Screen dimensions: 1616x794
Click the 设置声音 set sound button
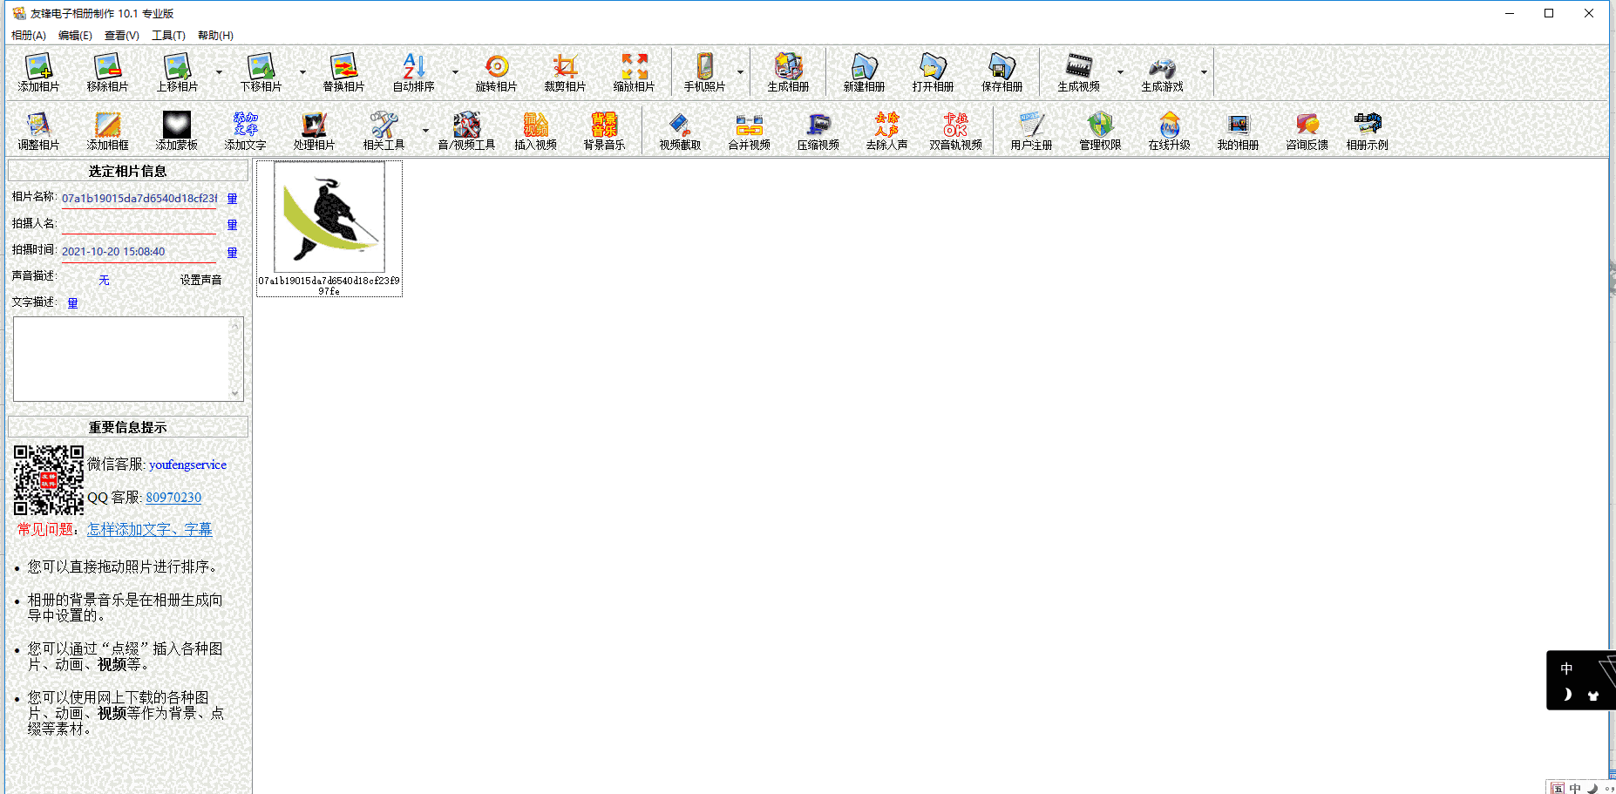click(201, 280)
